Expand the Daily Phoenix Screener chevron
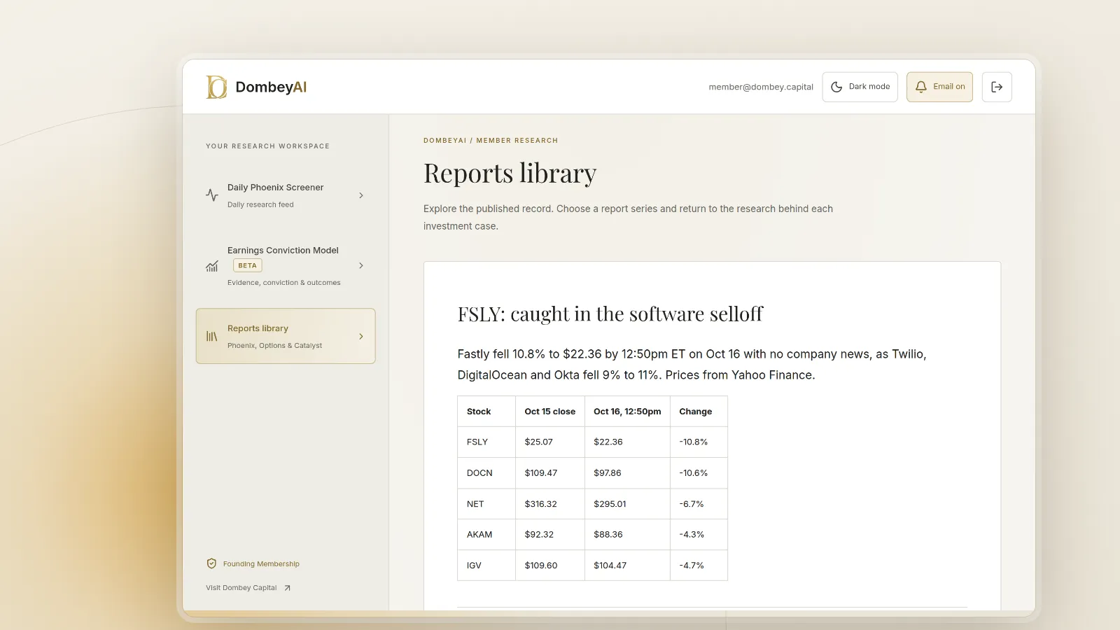This screenshot has height=630, width=1120. point(361,195)
